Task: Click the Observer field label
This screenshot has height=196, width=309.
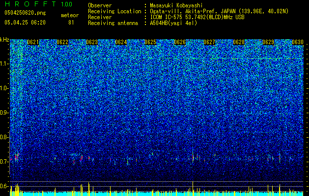Action: 100,5
